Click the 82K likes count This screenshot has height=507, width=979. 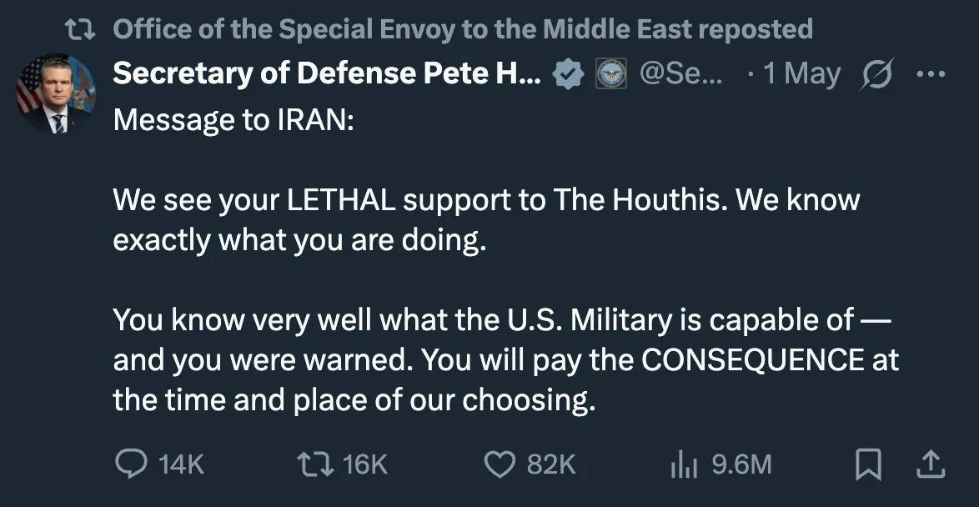[x=551, y=464]
